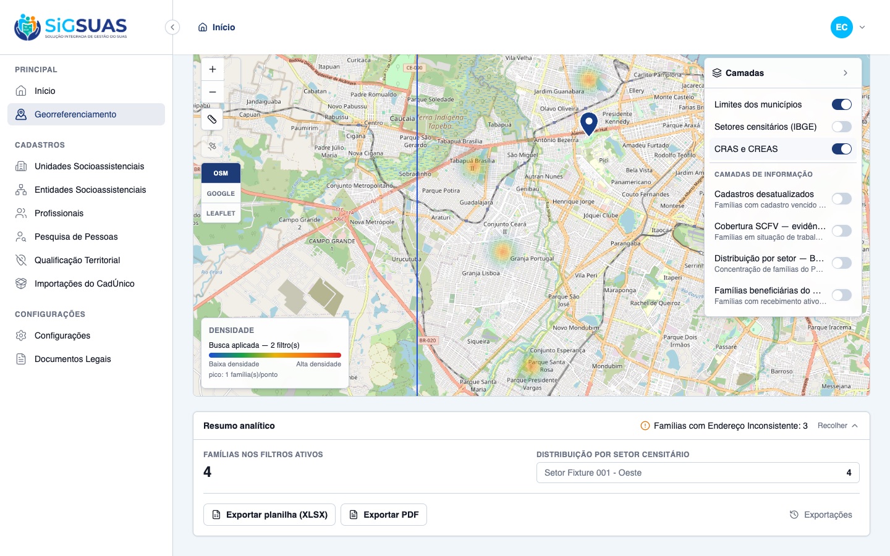Click the Georreferenciamento sidebar icon
The image size is (890, 556).
tap(21, 114)
